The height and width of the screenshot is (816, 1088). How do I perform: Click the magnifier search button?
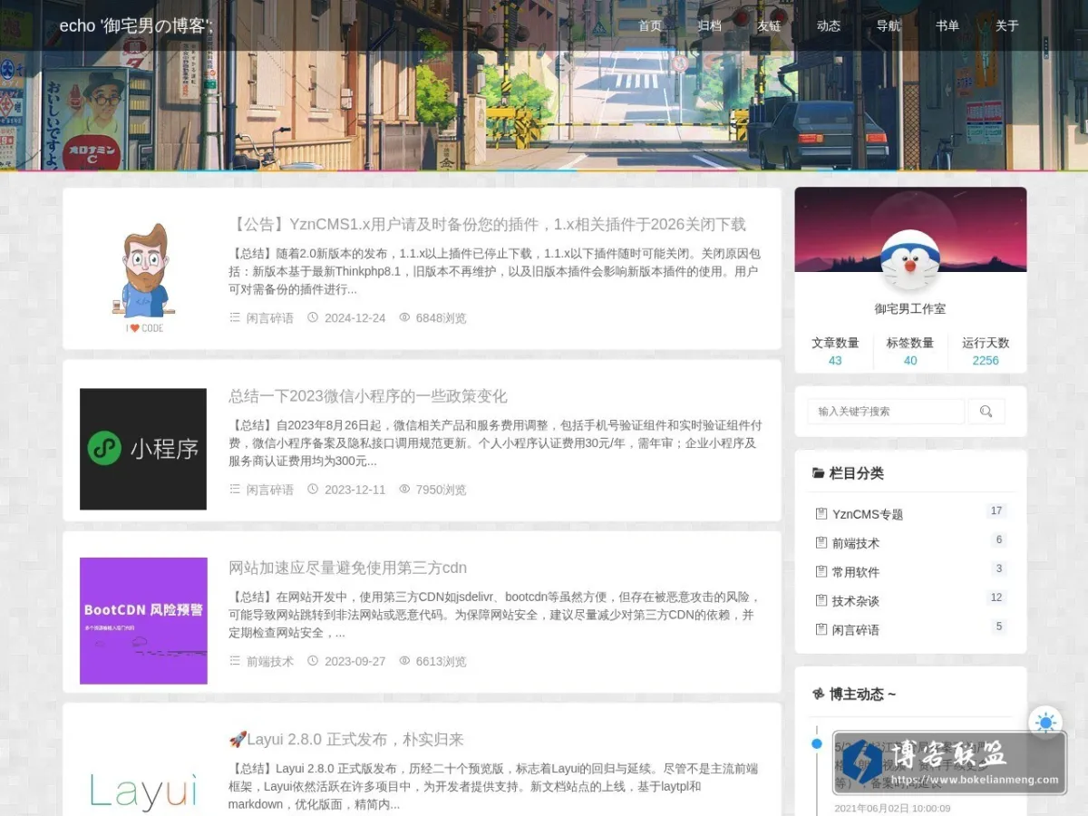[986, 412]
